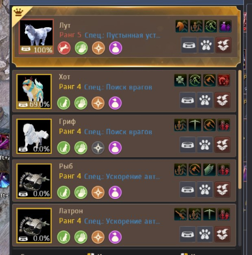Click the pet list vertical scrollbar

pyautogui.click(x=240, y=129)
